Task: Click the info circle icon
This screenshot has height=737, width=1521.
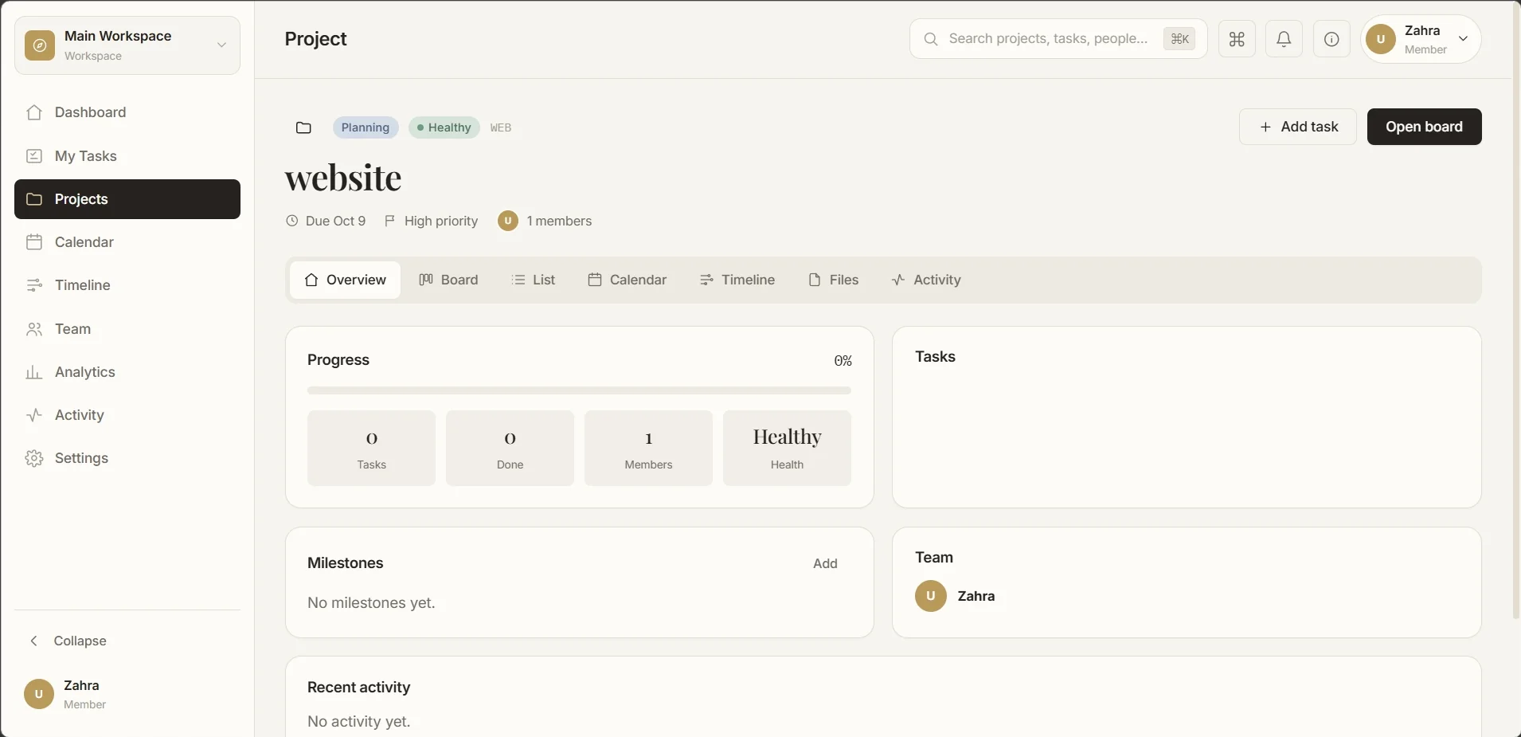Action: point(1331,39)
